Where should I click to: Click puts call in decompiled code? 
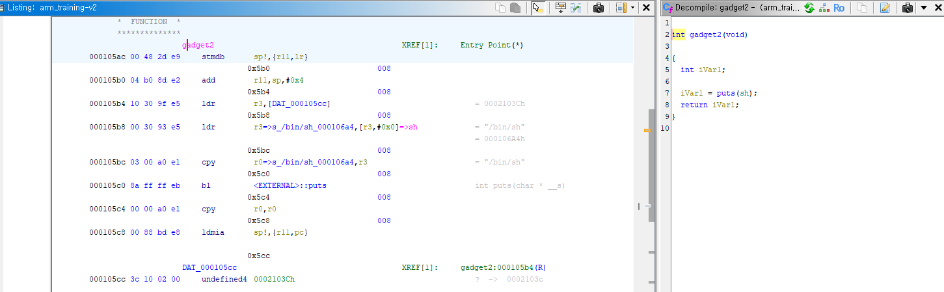coord(725,93)
